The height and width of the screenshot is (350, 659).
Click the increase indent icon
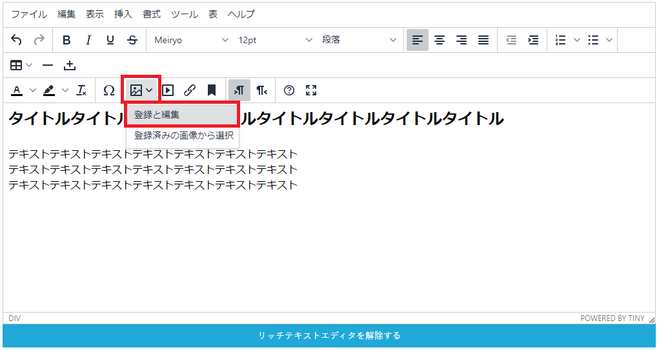tap(533, 41)
